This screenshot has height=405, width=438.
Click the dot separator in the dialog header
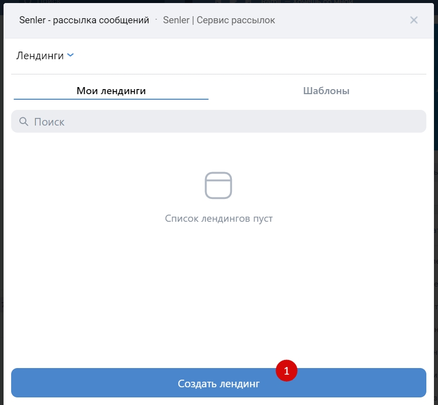tap(156, 19)
